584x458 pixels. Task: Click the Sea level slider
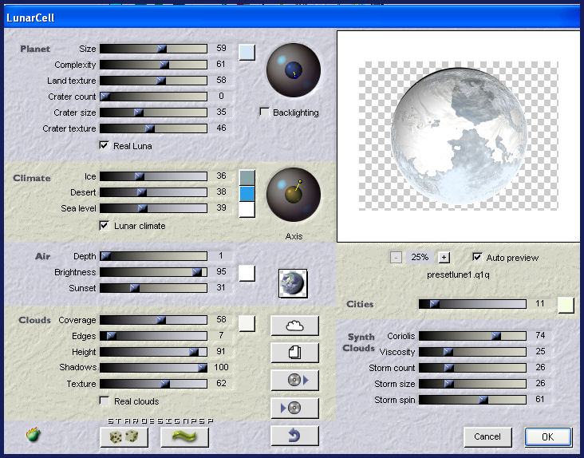153,208
